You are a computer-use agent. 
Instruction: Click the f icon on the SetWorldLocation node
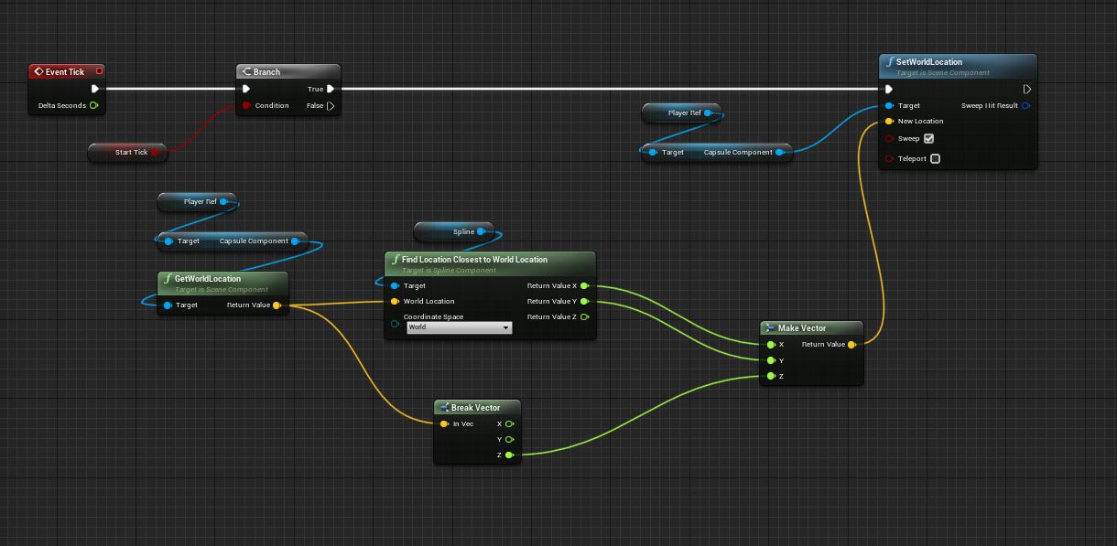(x=889, y=62)
